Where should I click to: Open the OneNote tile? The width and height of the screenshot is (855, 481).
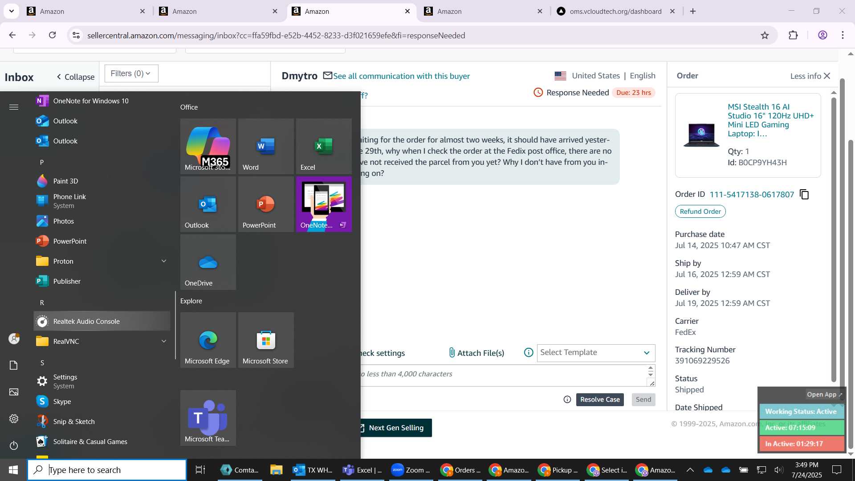(324, 204)
